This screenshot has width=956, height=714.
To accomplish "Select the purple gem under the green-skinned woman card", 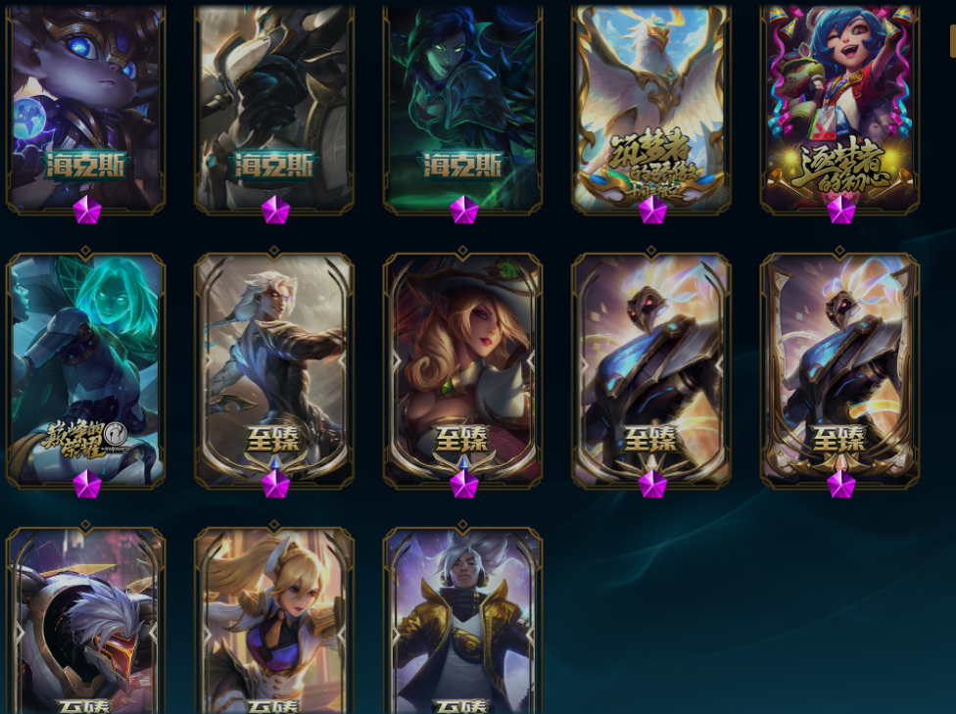I will pos(464,210).
